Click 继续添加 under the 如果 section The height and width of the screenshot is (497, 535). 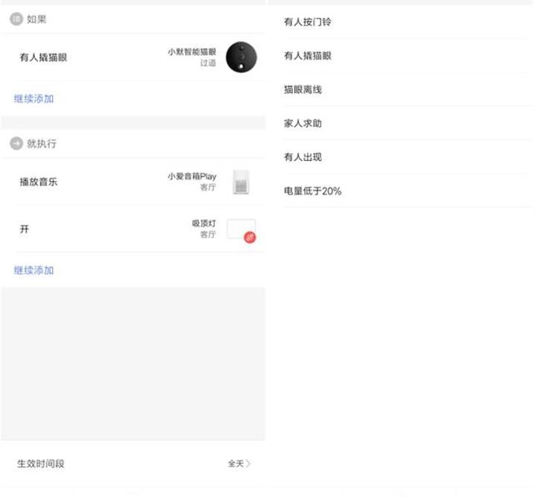click(34, 99)
